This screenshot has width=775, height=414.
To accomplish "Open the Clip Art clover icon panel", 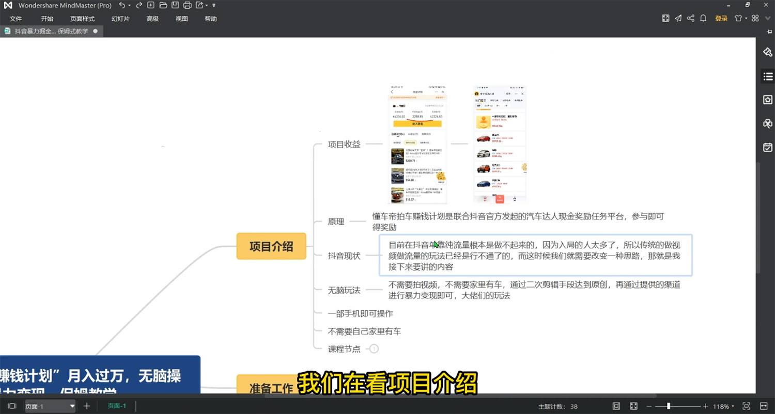I will click(x=768, y=123).
